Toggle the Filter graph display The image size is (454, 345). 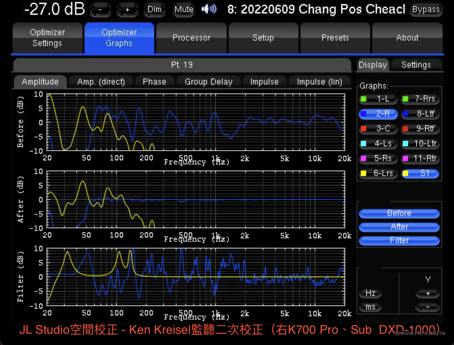click(399, 241)
